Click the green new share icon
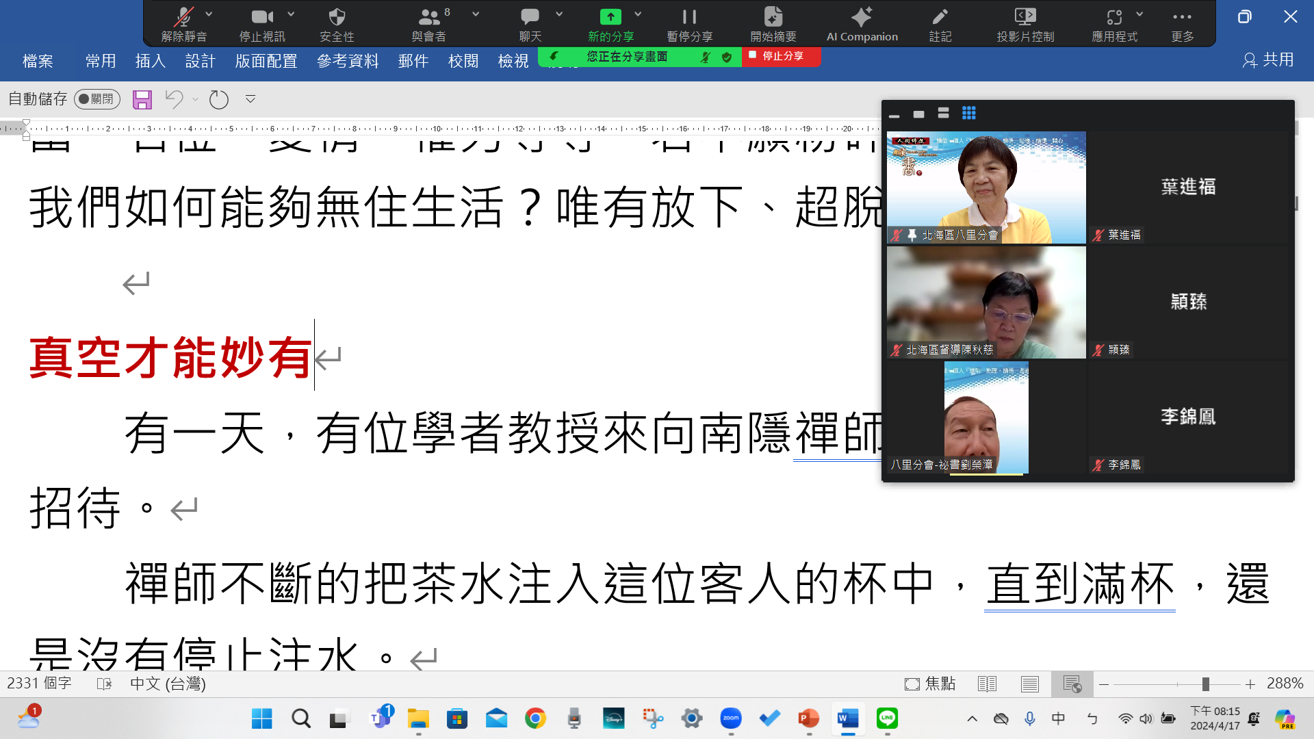The width and height of the screenshot is (1314, 739). tap(610, 16)
